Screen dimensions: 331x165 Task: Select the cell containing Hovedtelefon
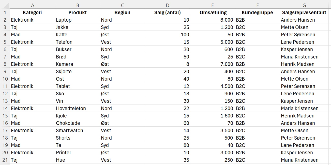(78, 108)
